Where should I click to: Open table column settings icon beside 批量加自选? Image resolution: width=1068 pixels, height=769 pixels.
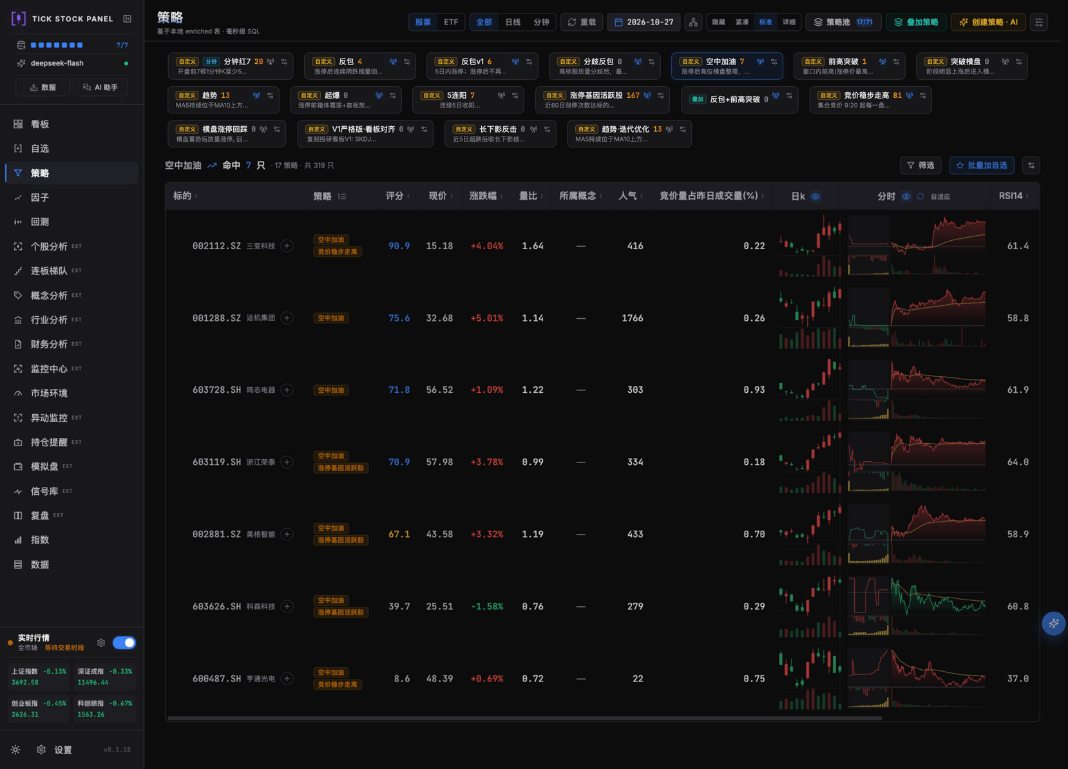coord(1031,166)
